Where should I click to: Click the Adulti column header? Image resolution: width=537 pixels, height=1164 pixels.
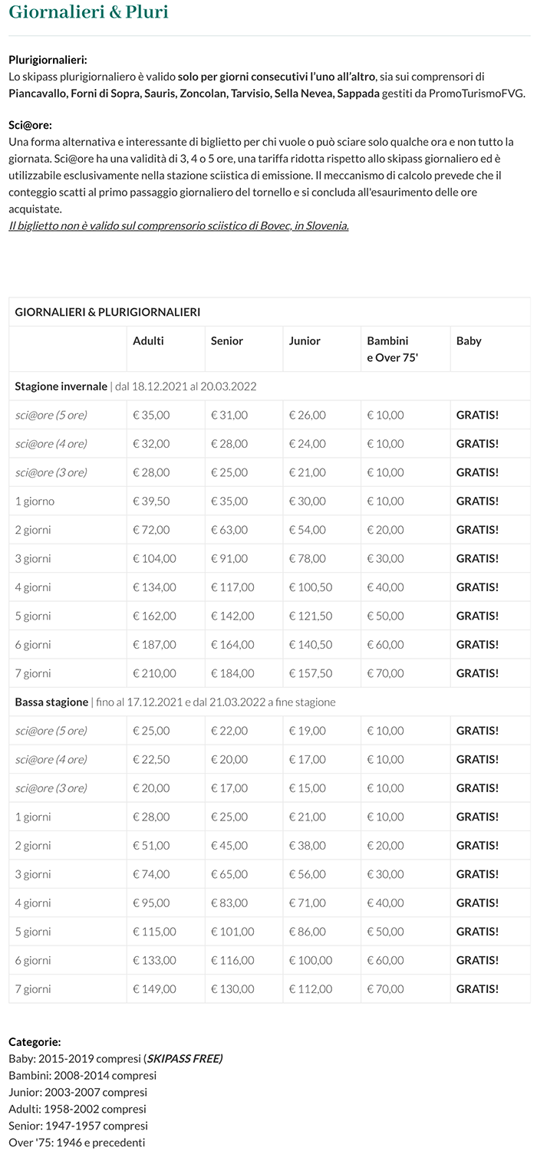point(148,341)
